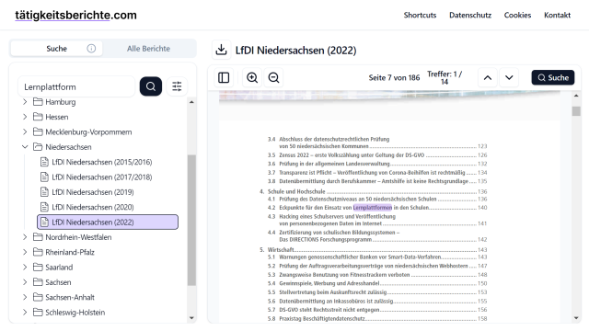Click PDF scrollbar down arrow

(x=576, y=318)
